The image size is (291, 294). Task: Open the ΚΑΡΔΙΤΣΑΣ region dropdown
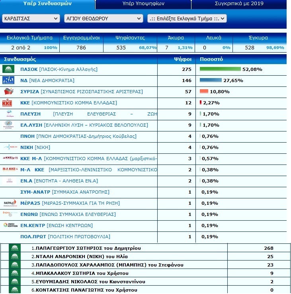coord(31,18)
